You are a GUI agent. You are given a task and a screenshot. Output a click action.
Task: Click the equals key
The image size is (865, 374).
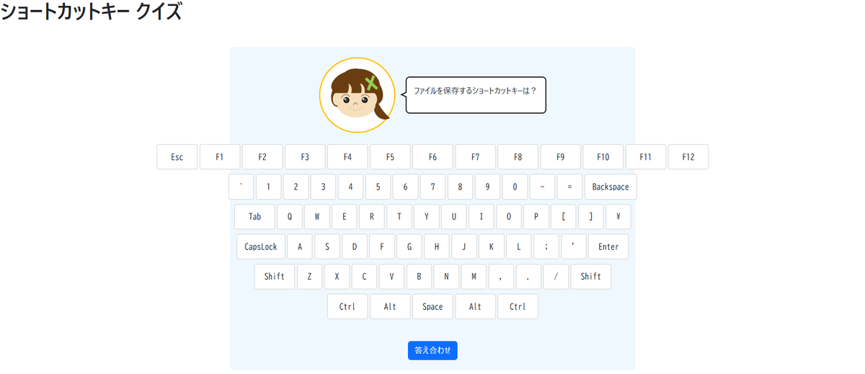point(569,187)
